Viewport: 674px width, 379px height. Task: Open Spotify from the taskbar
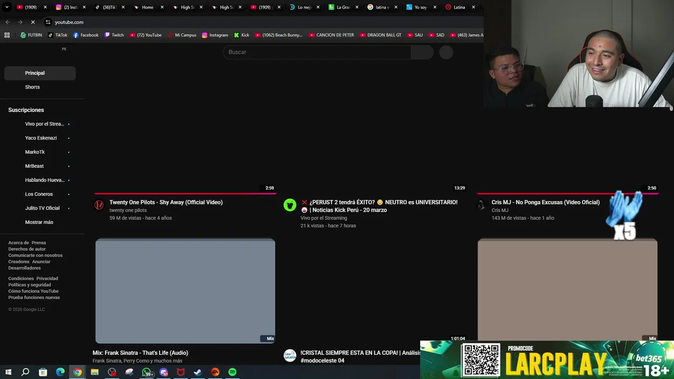pos(232,372)
